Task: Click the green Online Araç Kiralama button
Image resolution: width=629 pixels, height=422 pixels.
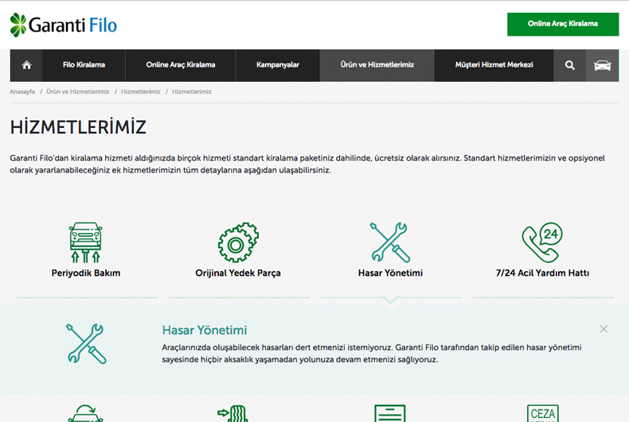Action: 563,24
